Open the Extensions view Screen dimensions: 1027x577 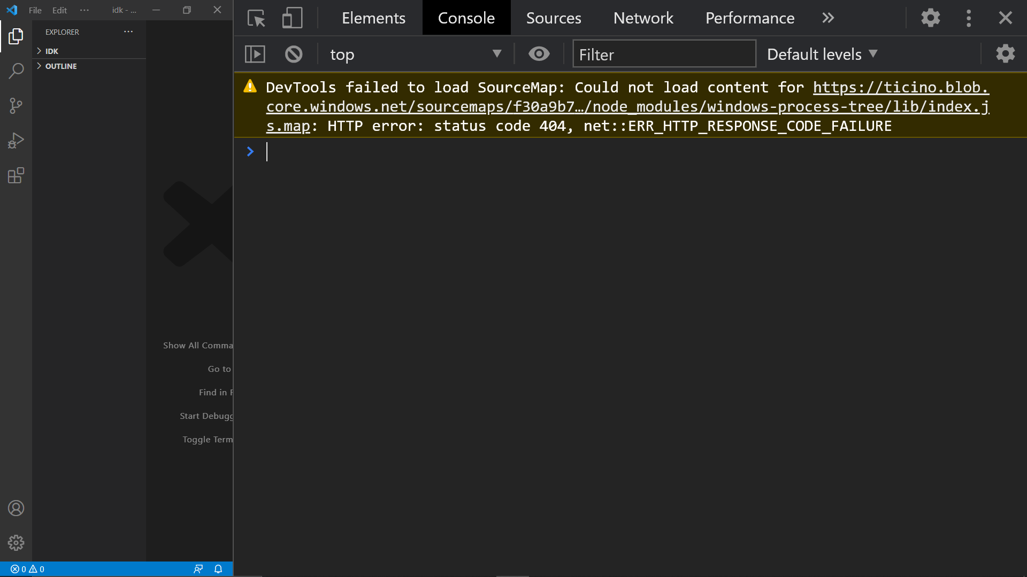tap(16, 176)
